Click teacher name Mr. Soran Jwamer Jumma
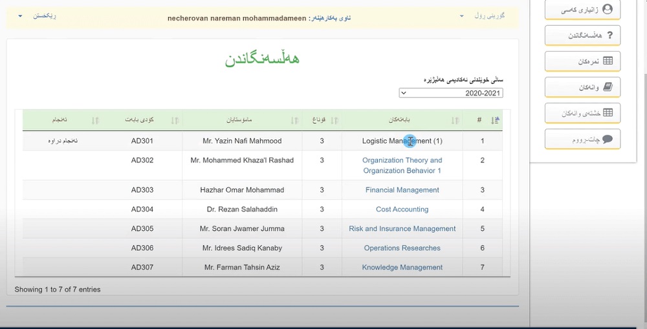The width and height of the screenshot is (647, 329). (x=242, y=229)
